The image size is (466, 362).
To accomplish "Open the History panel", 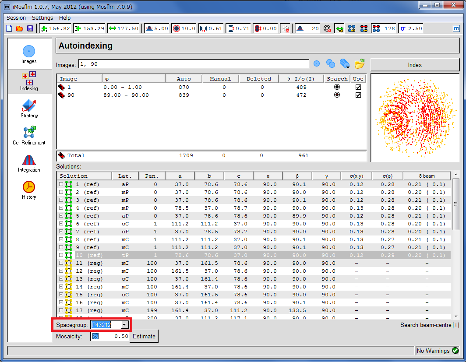I will [x=29, y=190].
